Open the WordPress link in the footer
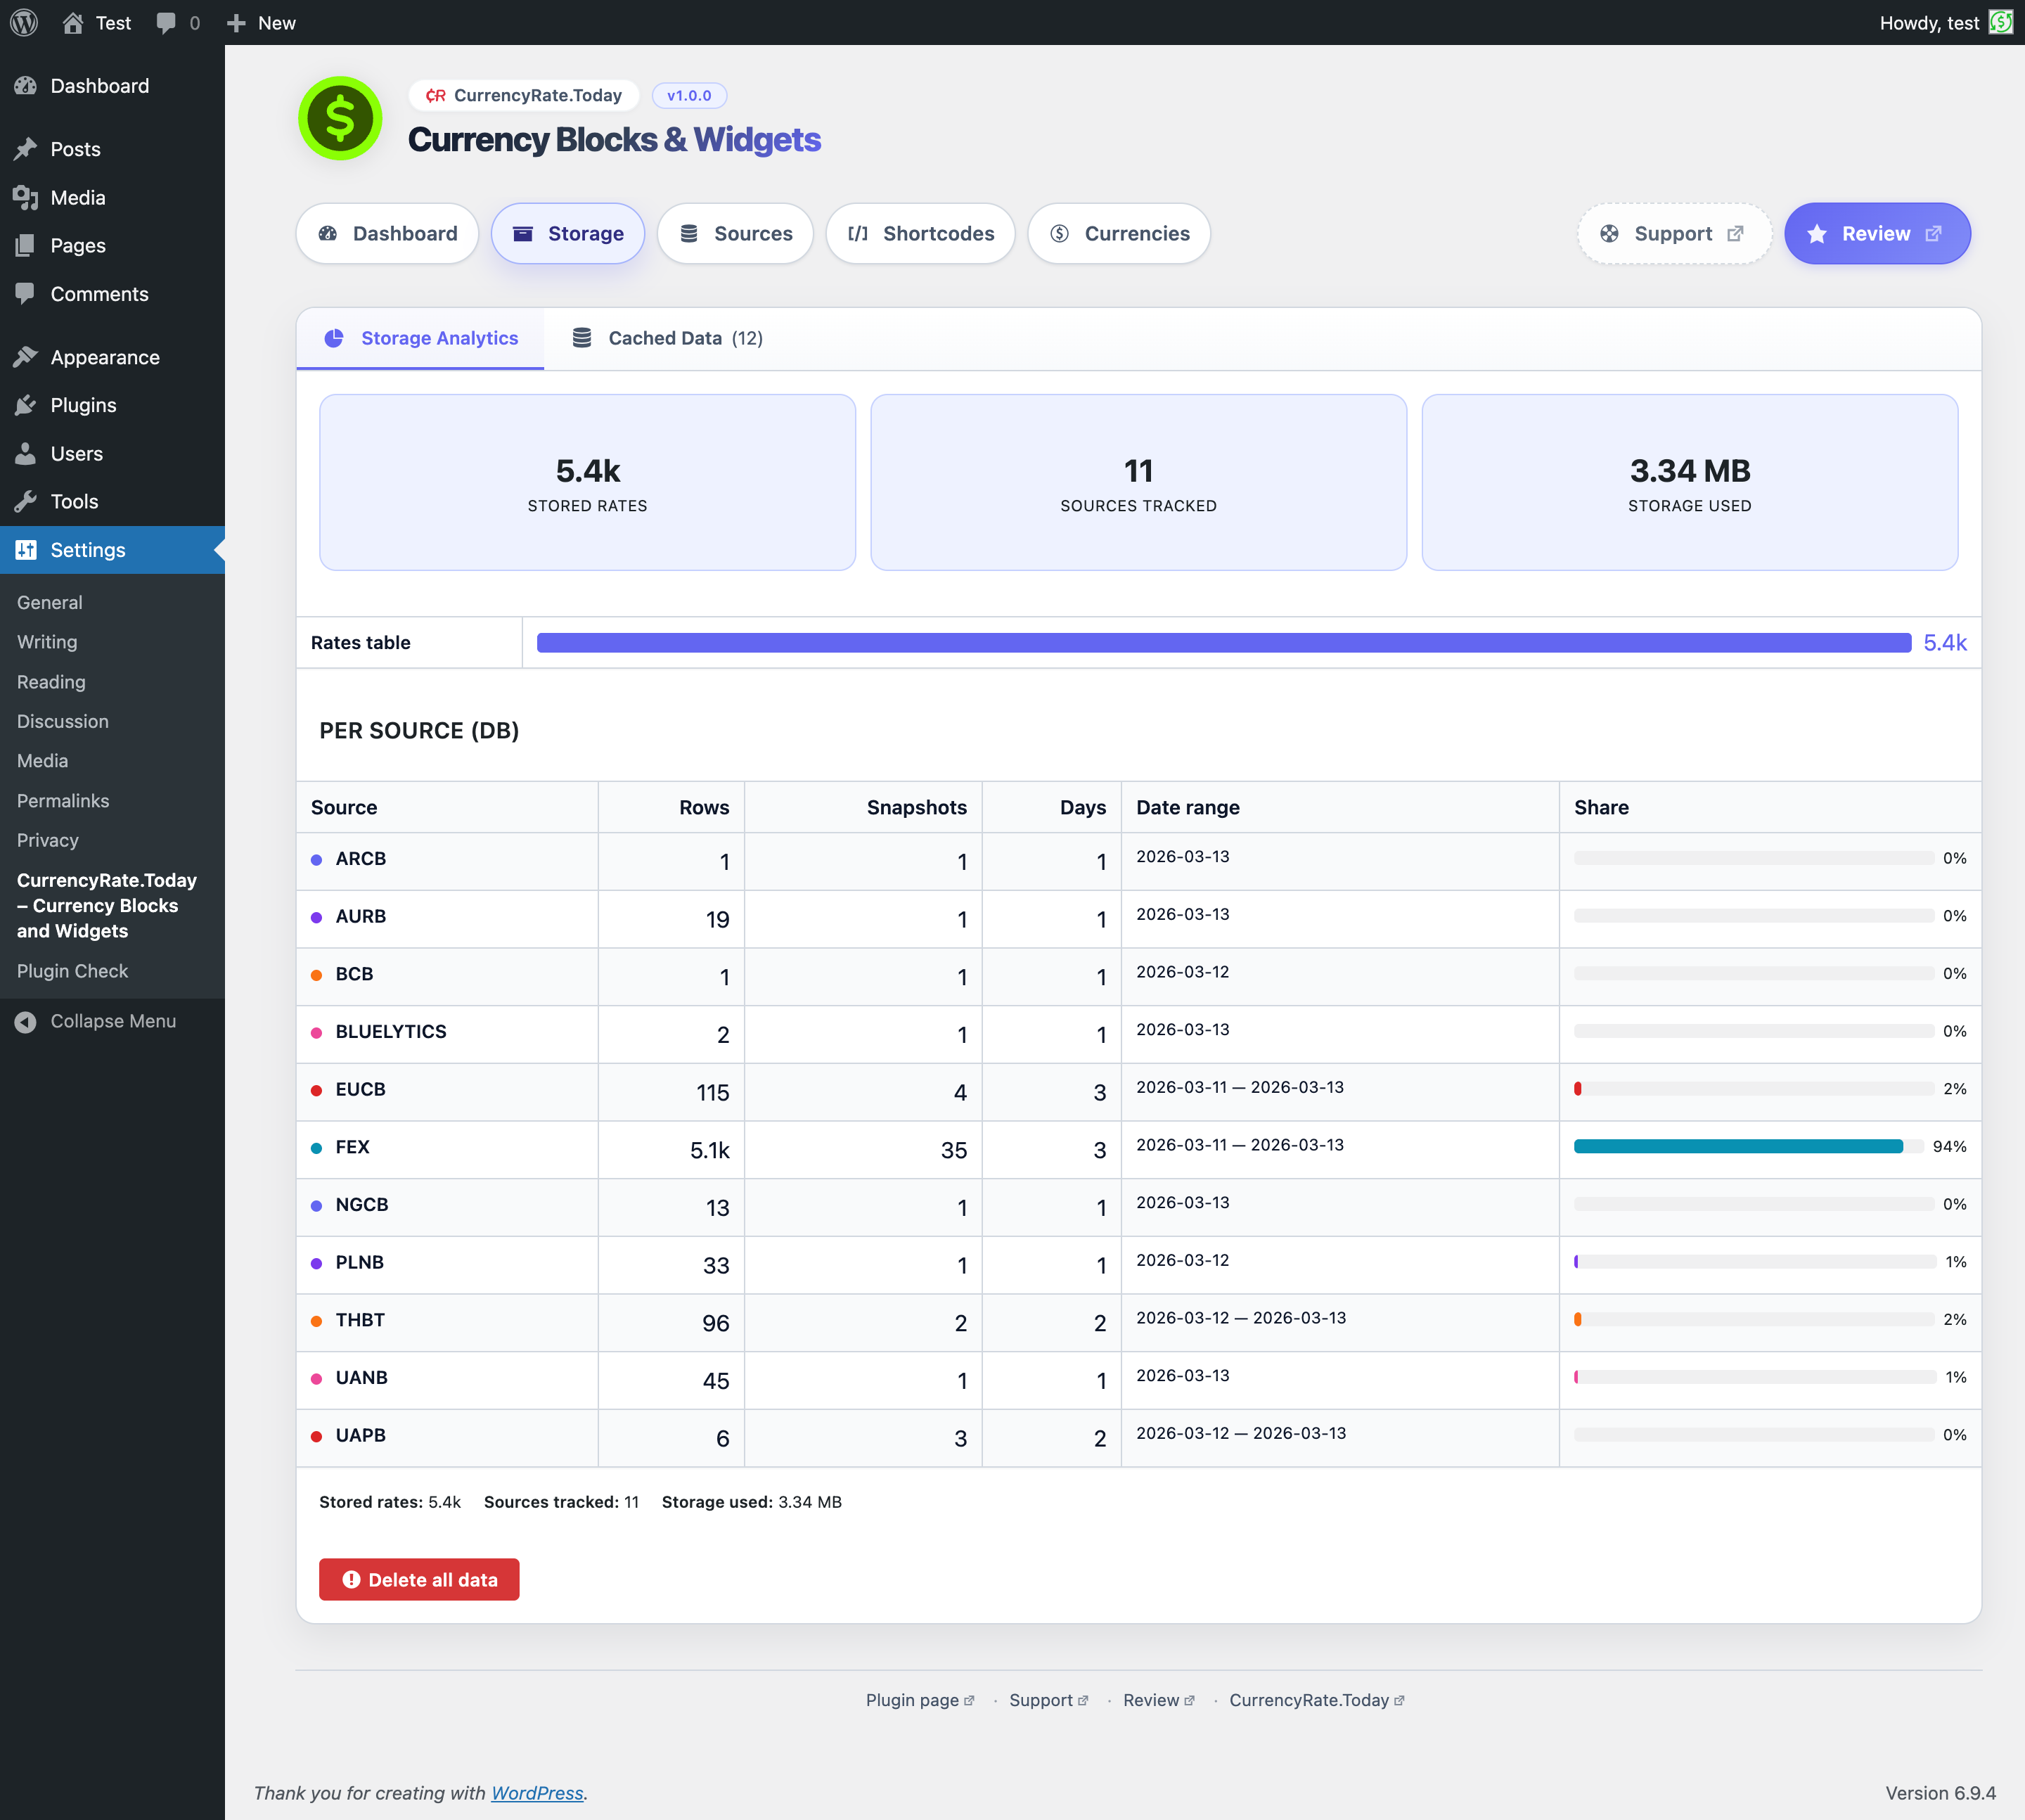The height and width of the screenshot is (1820, 2025). pos(537,1792)
